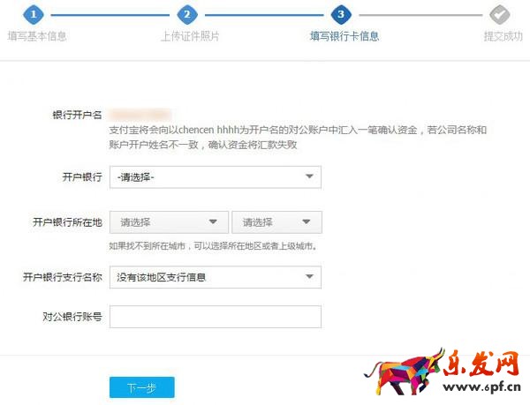Open the city 请选择 dropdown
530x405 pixels.
click(276, 222)
